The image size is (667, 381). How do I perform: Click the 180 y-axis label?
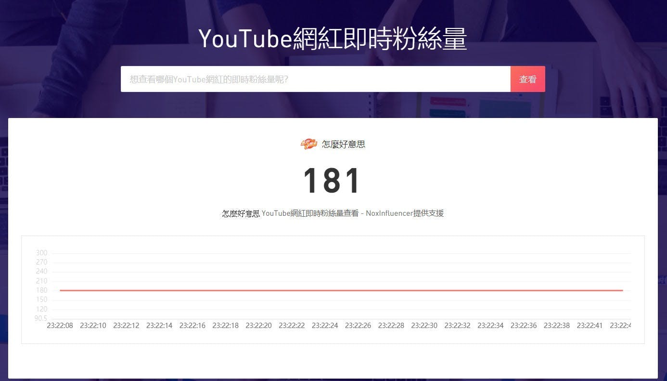click(x=41, y=290)
